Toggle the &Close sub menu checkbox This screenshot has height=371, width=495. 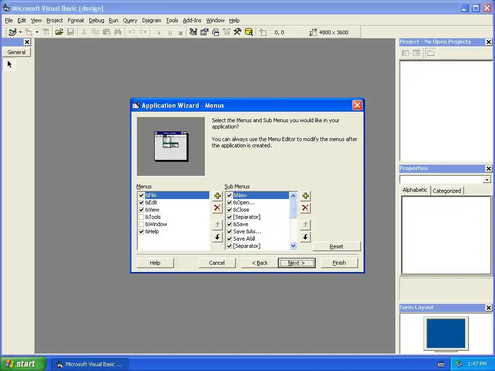click(230, 210)
